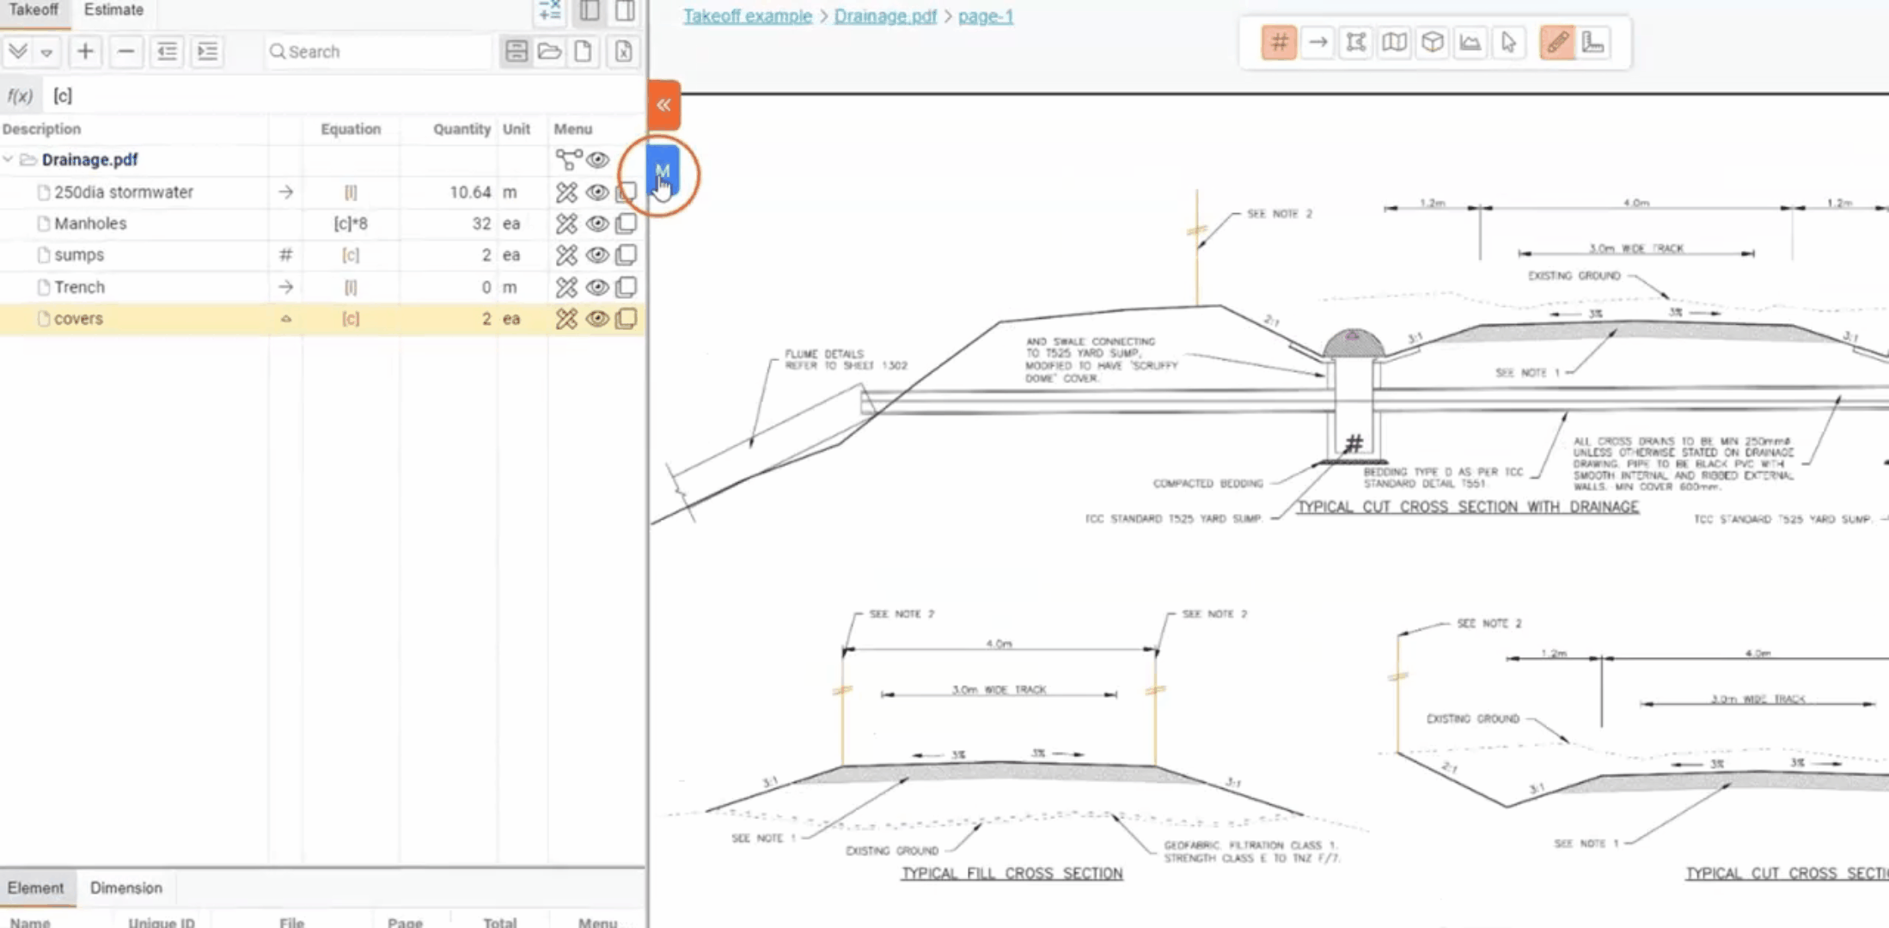This screenshot has width=1889, height=928.
Task: Open the small dropdown beside expand-all
Action: pos(46,52)
